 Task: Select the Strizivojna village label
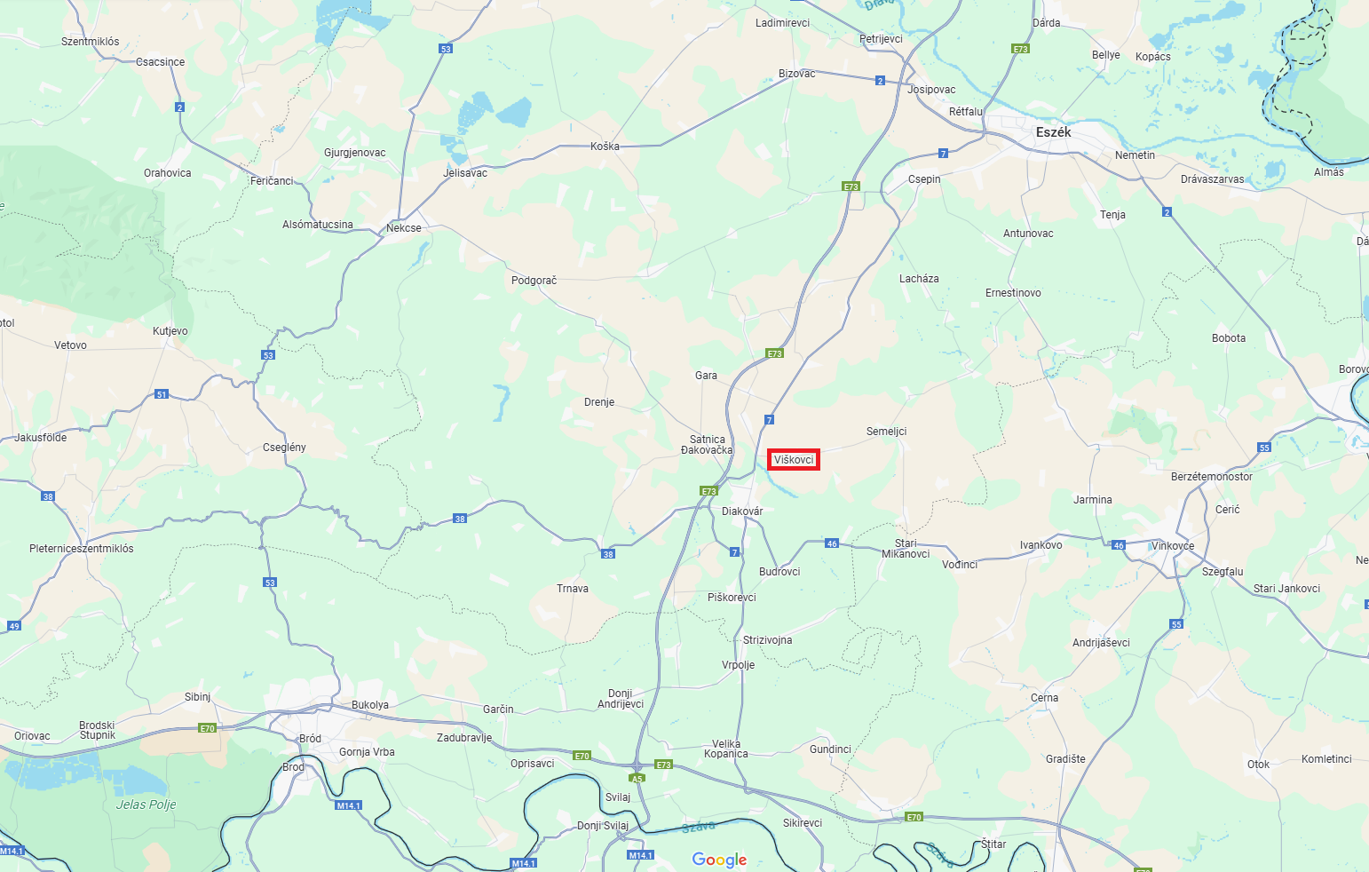tap(768, 640)
